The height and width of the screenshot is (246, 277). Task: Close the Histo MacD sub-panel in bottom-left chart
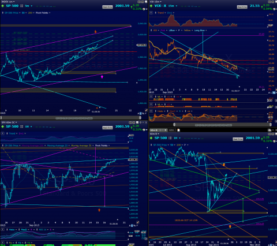click(2, 230)
